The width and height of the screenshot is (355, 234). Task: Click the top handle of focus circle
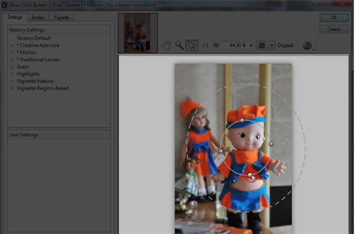click(242, 121)
